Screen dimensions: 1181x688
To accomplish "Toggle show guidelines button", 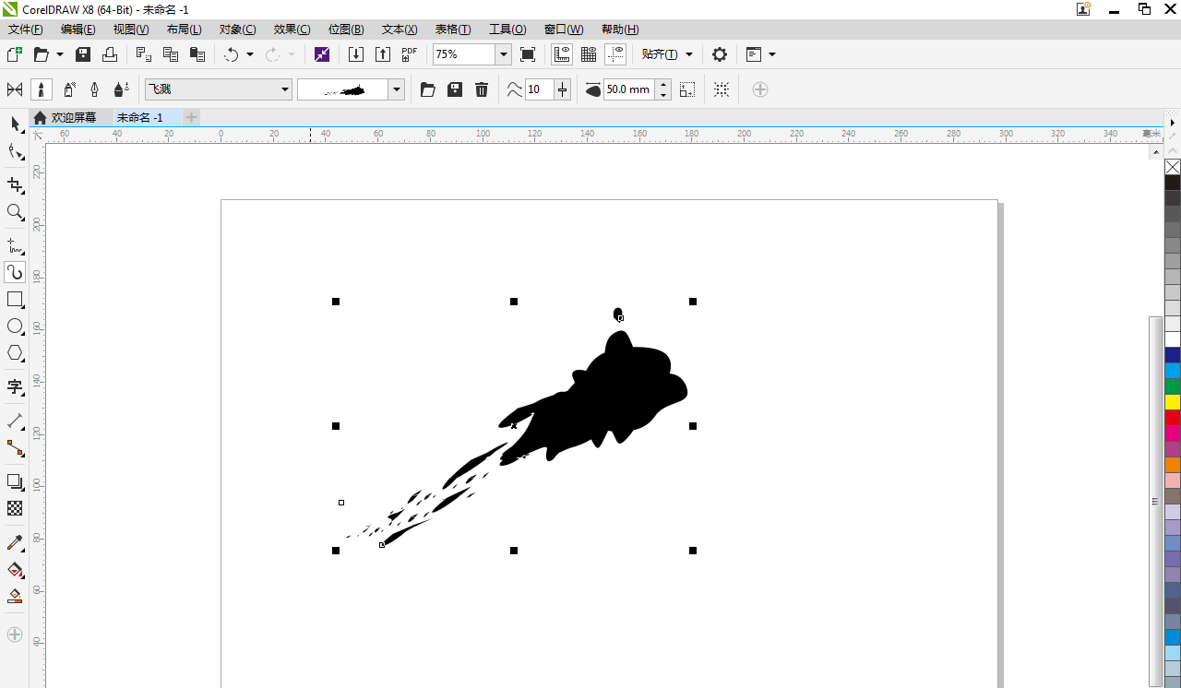I will (x=615, y=54).
